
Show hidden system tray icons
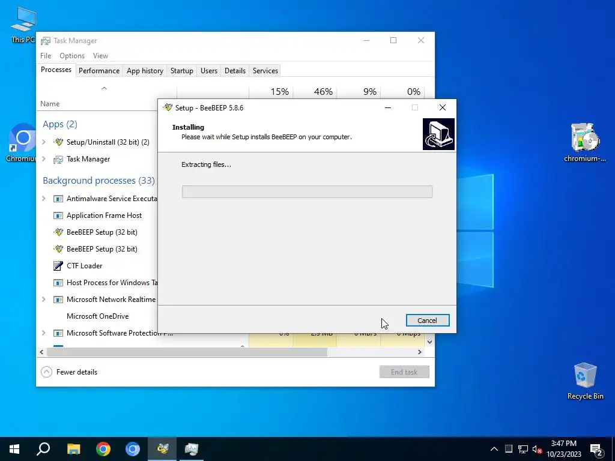(x=494, y=449)
